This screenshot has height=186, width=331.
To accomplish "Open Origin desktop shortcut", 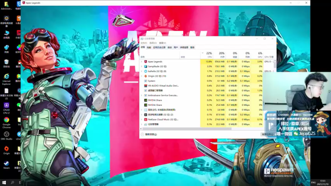I will click(6, 150).
